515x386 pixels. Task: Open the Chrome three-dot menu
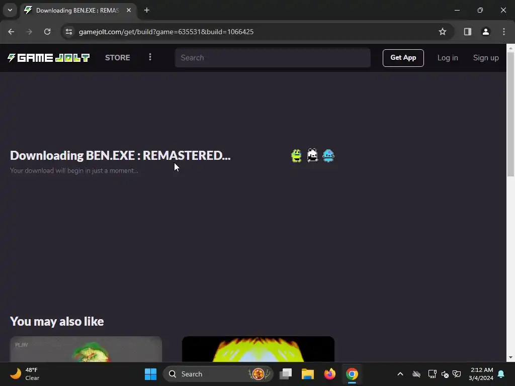(x=504, y=32)
